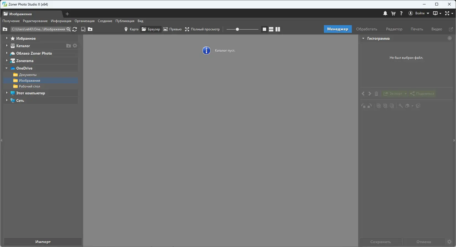Select the side-by-side two-column layout
Viewport: 456px width, 247px height.
(x=278, y=29)
